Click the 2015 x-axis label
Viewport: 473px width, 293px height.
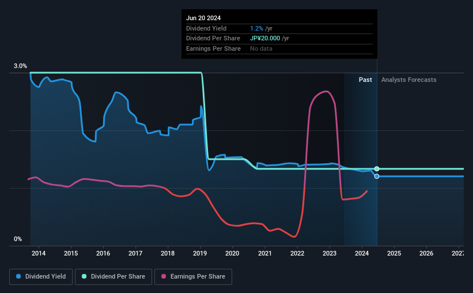(x=71, y=253)
